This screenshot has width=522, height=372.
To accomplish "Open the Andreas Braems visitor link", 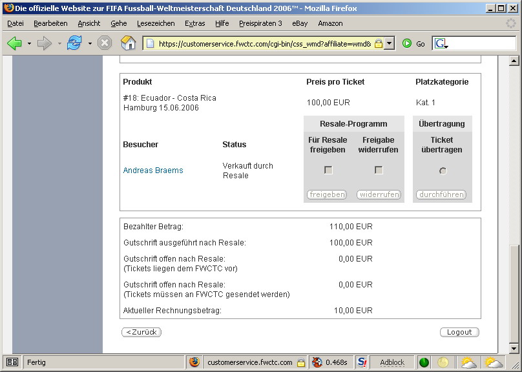I will pyautogui.click(x=153, y=170).
